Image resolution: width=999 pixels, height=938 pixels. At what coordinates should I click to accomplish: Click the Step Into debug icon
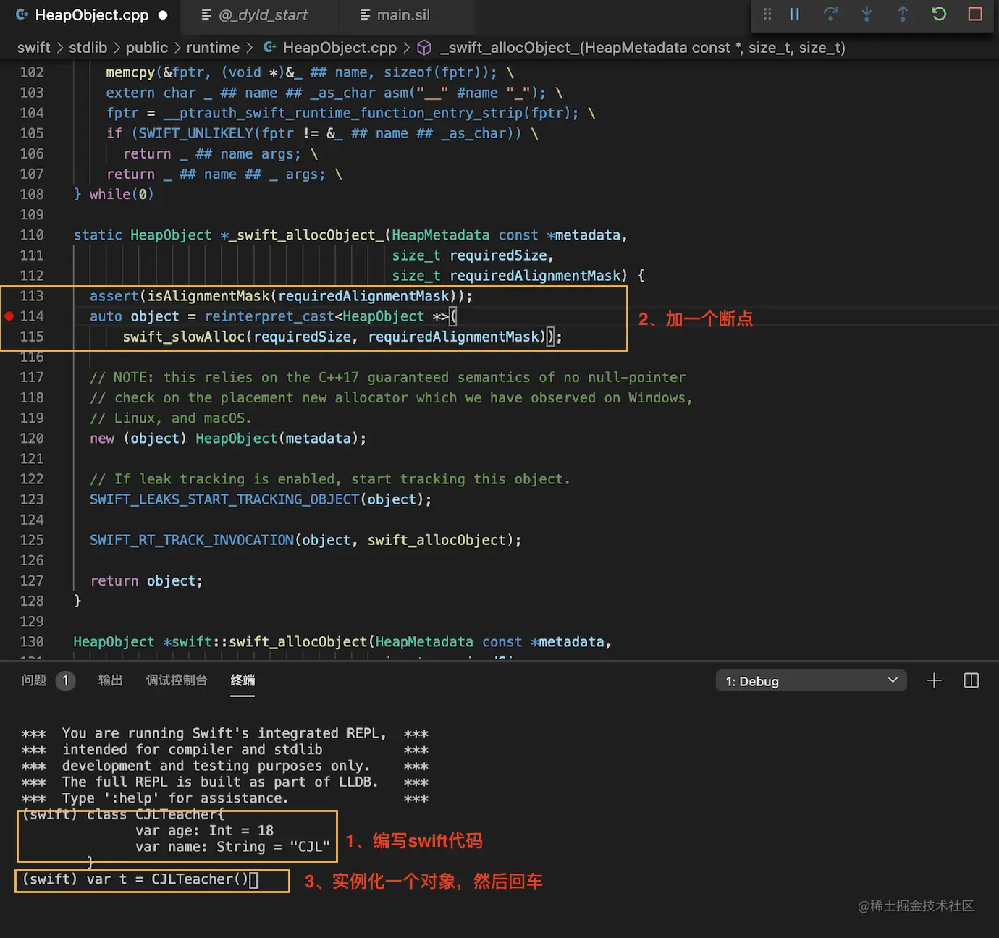(867, 14)
